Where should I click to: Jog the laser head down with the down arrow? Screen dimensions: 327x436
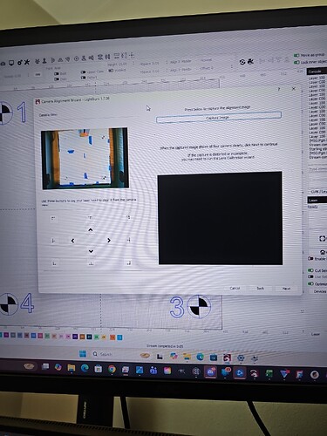tap(91, 251)
